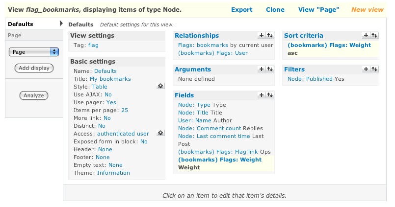Open the Export link

(241, 10)
